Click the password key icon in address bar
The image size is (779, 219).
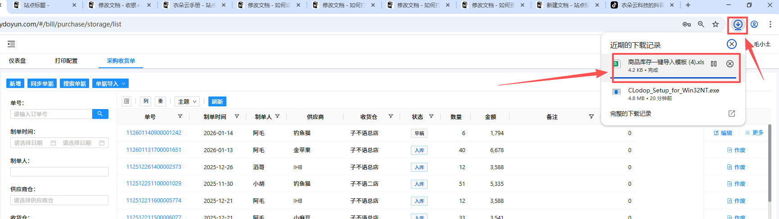coord(687,25)
